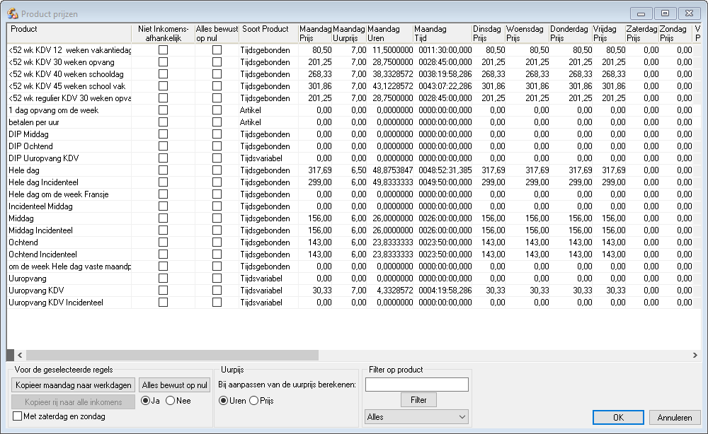This screenshot has width=708, height=434.
Task: Click the horizontal scrollbar left arrow
Action: click(x=20, y=355)
